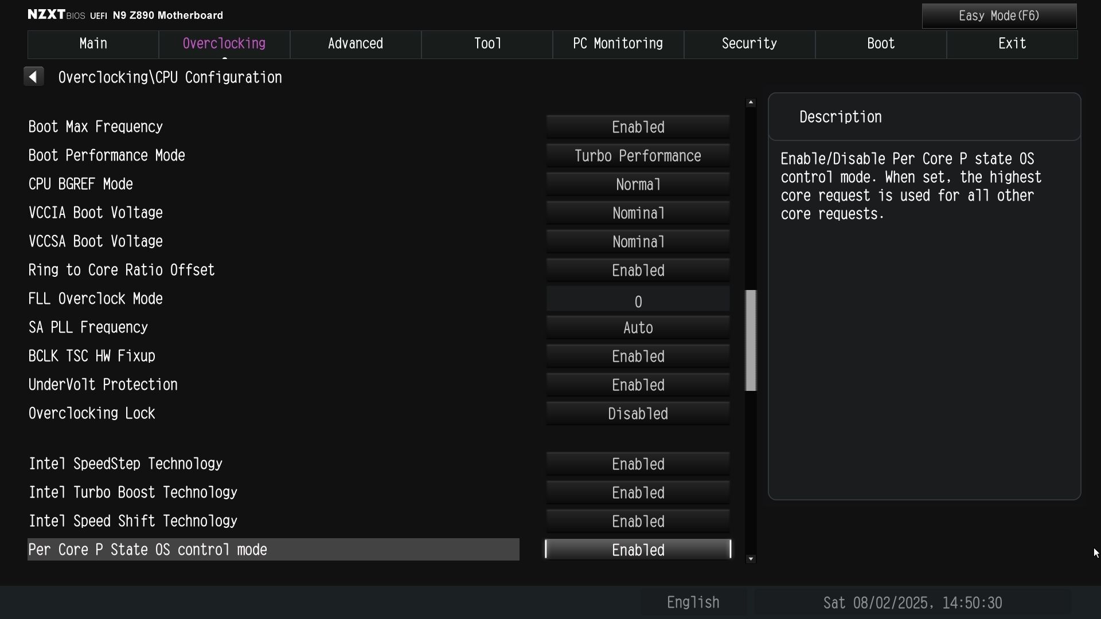Screen dimensions: 1101x619
Task: Select the BCLK TSC HW Fixup label
Action: click(92, 356)
